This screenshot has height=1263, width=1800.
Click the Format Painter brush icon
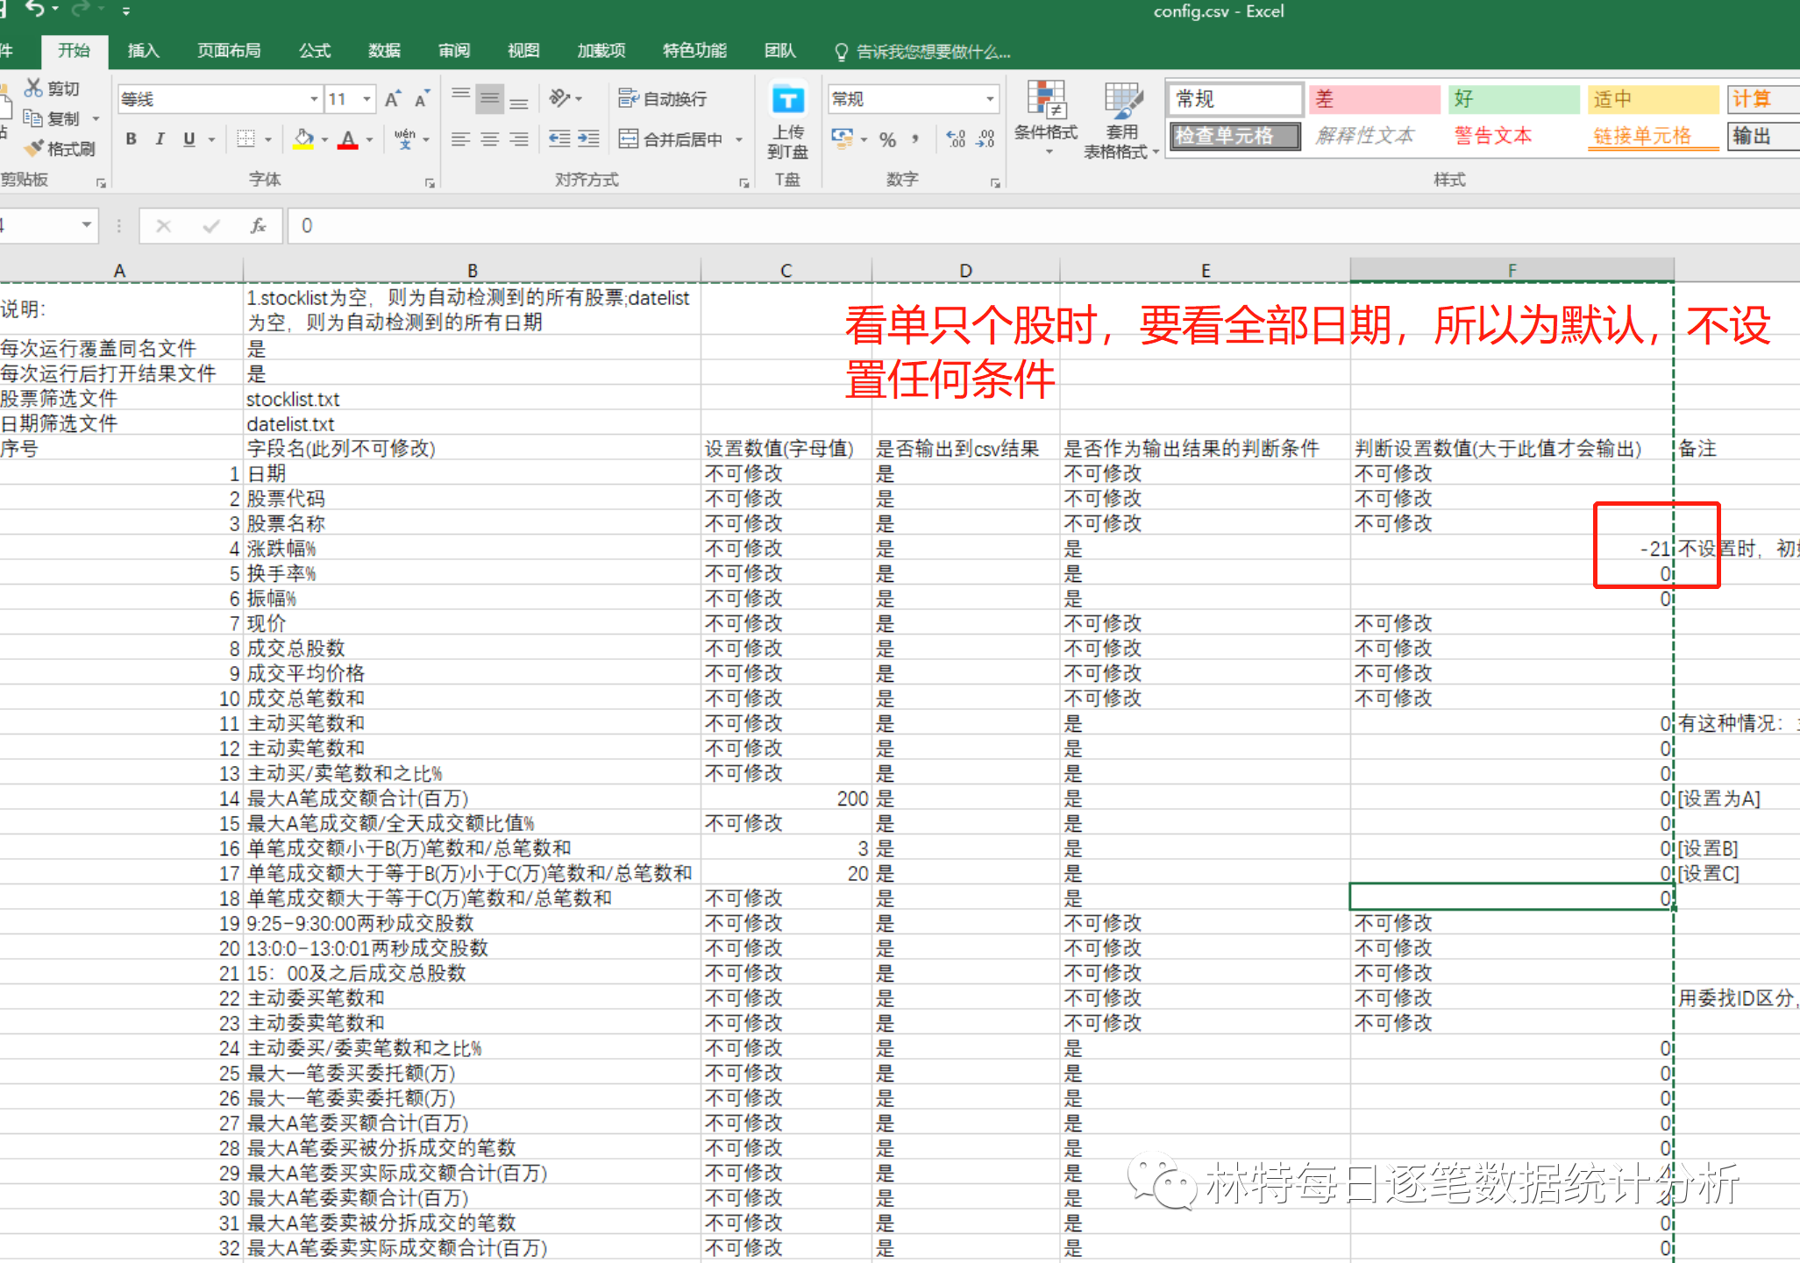click(x=35, y=148)
